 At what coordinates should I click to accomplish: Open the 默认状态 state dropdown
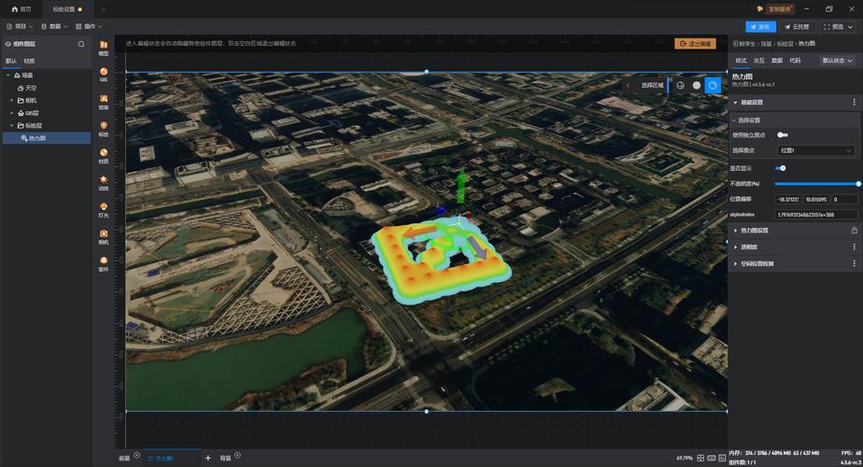pyautogui.click(x=837, y=61)
